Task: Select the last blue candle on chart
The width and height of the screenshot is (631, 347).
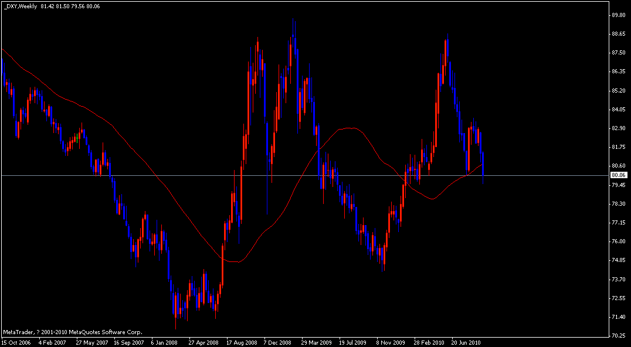Action: pos(483,164)
